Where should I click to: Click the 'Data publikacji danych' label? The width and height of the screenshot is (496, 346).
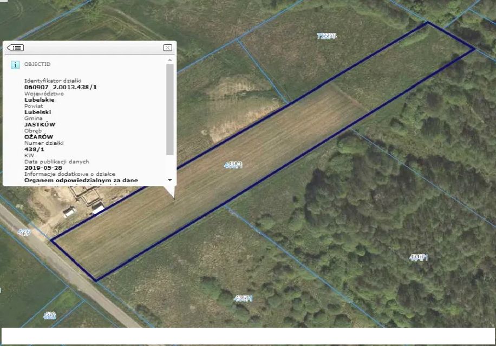point(57,162)
